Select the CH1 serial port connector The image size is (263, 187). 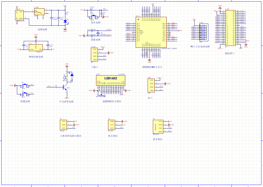click(x=151, y=85)
